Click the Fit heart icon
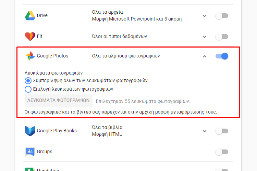 click(30, 36)
